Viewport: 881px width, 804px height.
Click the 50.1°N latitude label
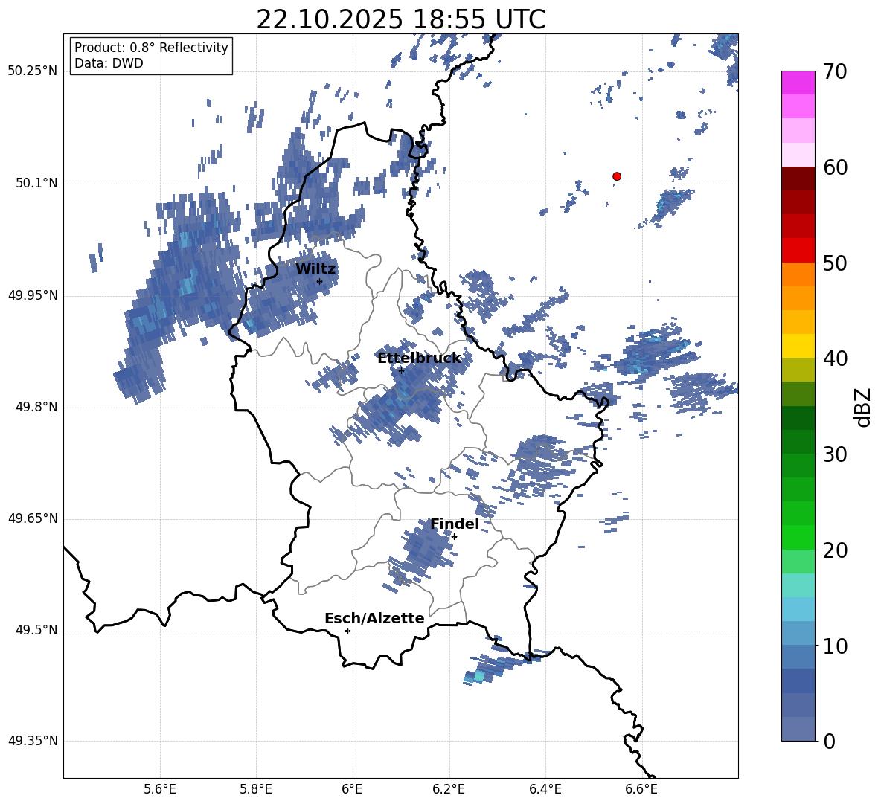[x=36, y=183]
